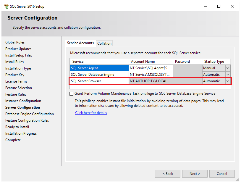
Task: Click the Password column header
Action: tap(187, 62)
